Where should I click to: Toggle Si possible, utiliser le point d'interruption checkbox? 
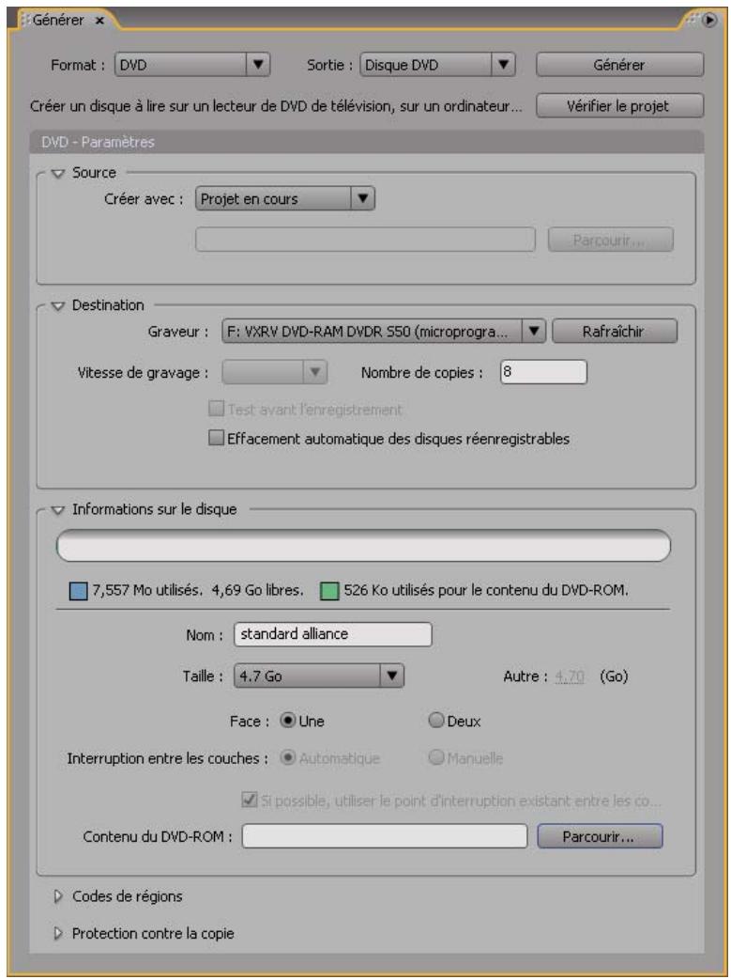tap(249, 800)
